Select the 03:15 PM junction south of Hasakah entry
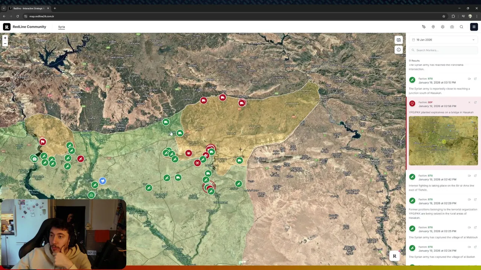 (443, 85)
